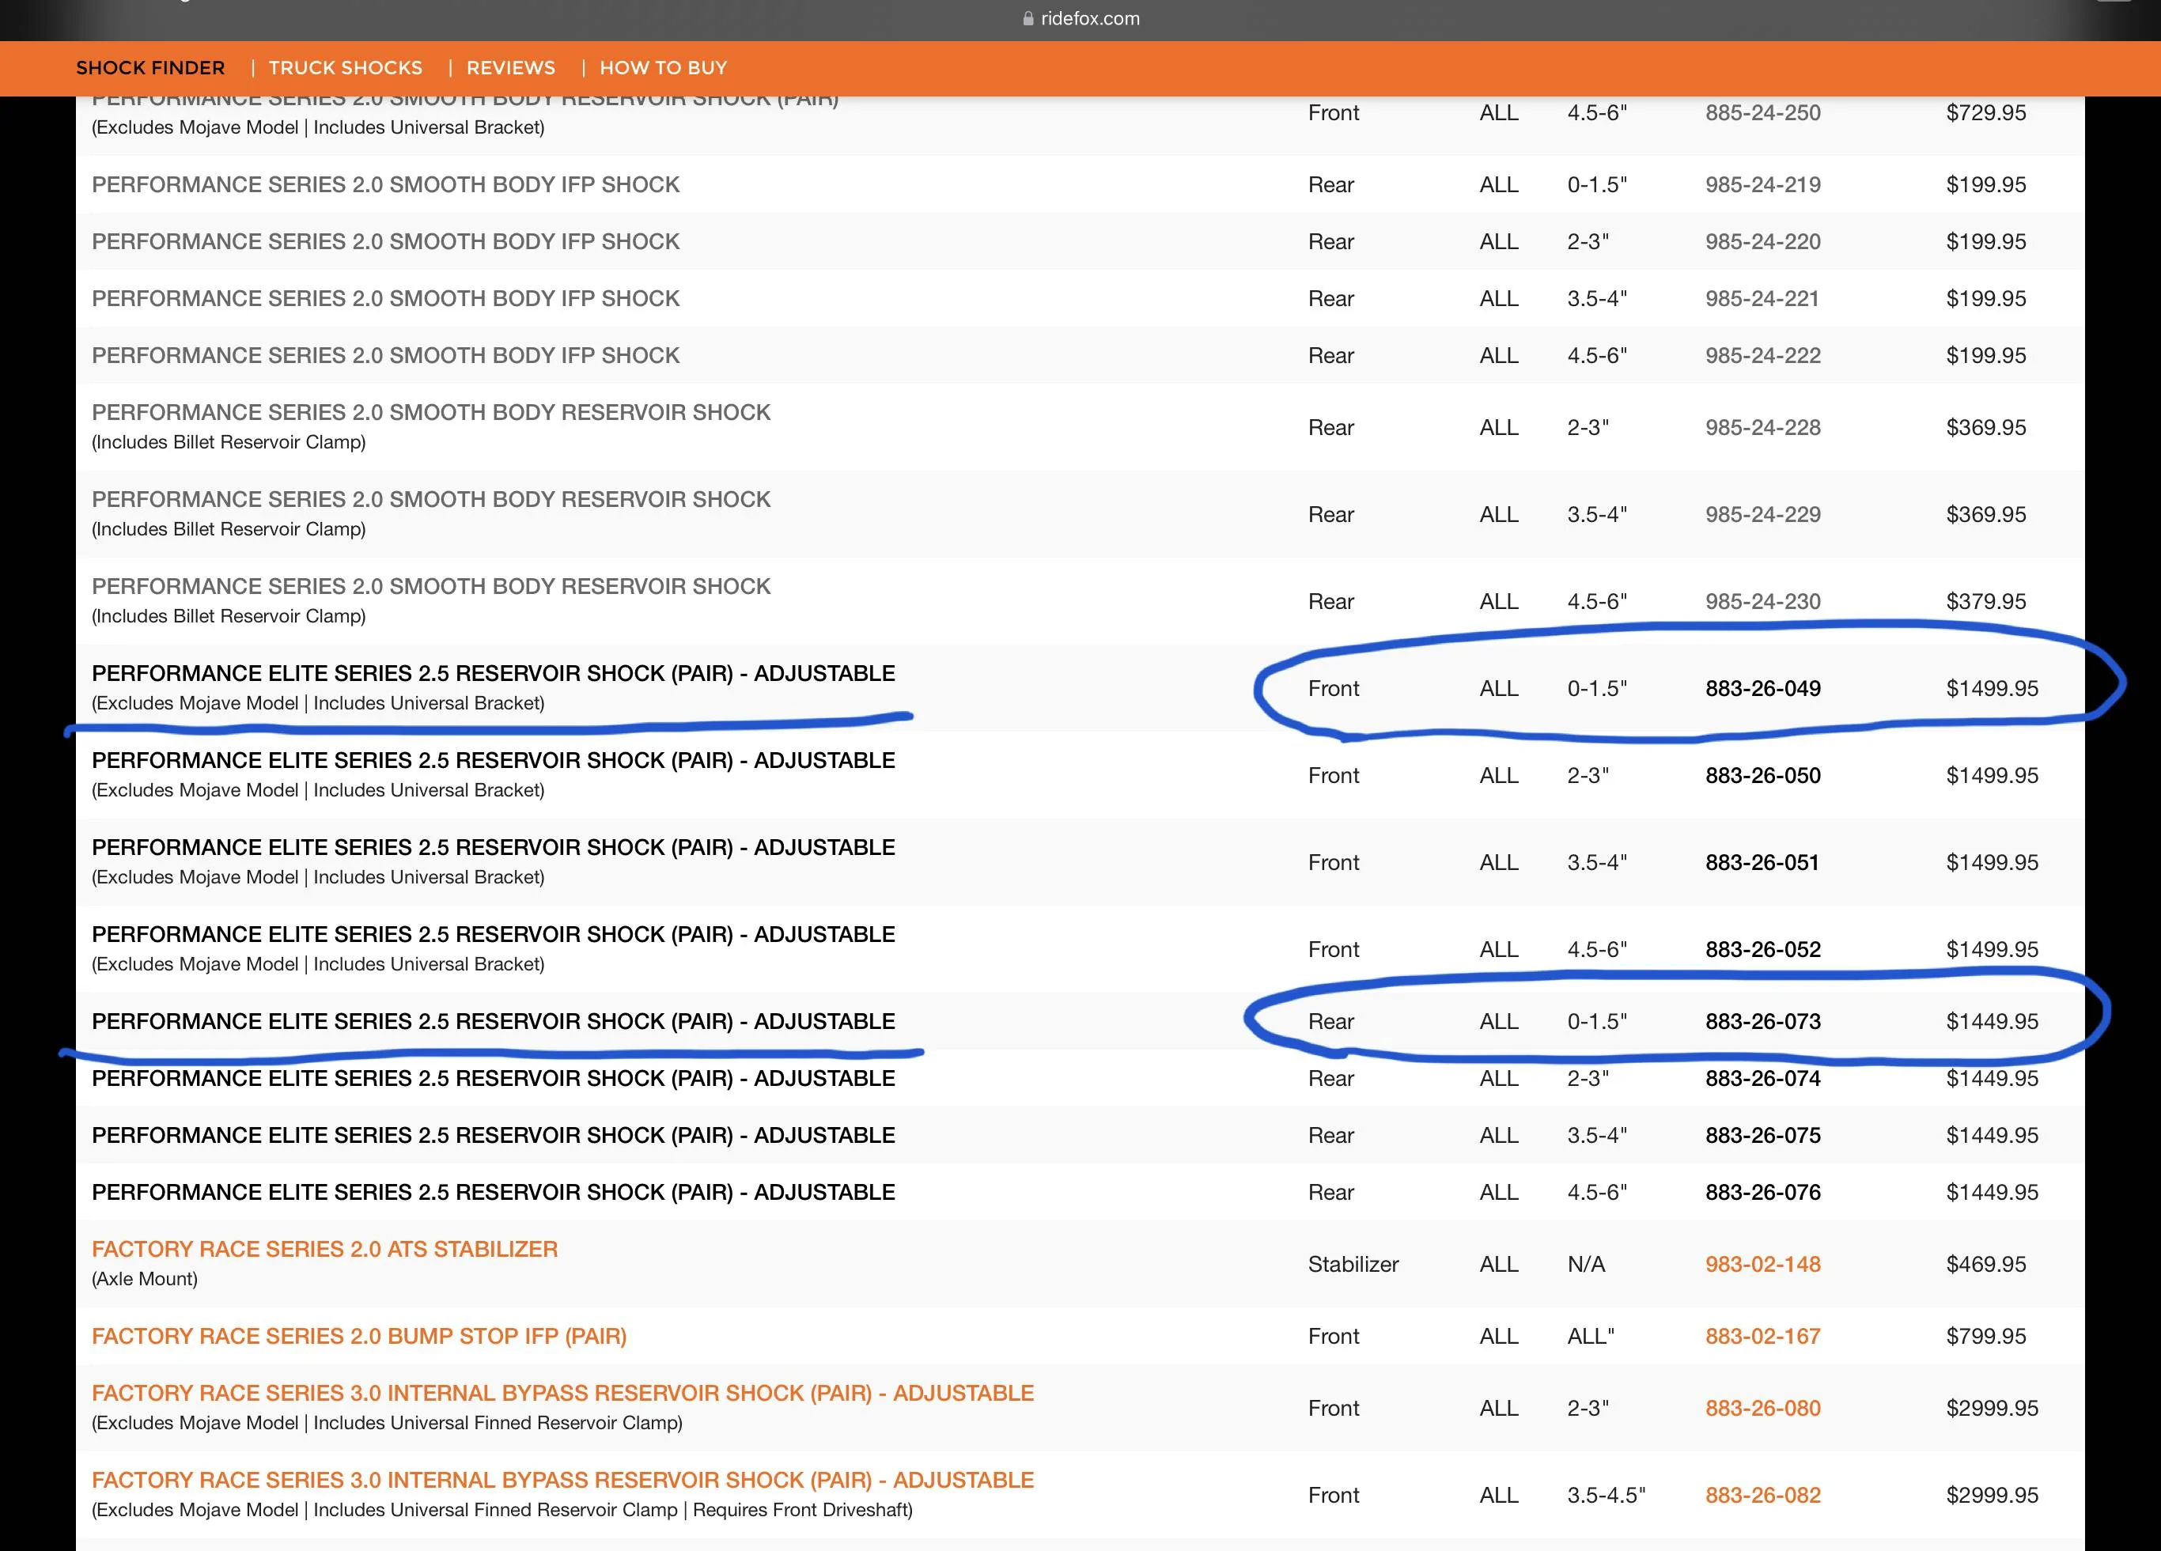Click the $799.95 bump stop price
Viewport: 2161px width, 1551px height.
[1985, 1336]
